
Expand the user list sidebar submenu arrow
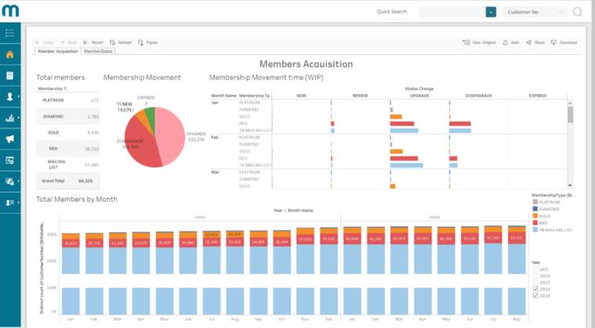click(x=19, y=203)
